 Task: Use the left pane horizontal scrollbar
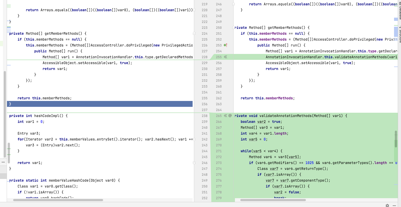click(x=58, y=200)
